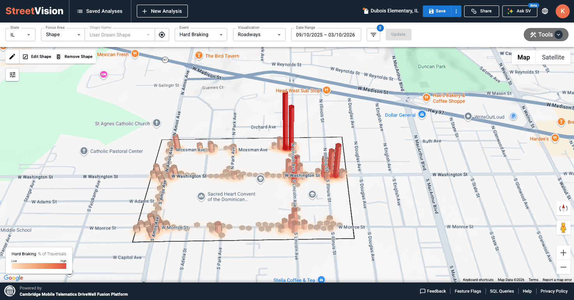Viewport: 574px width, 300px height.
Task: Zoom in the map with plus button
Action: click(563, 253)
